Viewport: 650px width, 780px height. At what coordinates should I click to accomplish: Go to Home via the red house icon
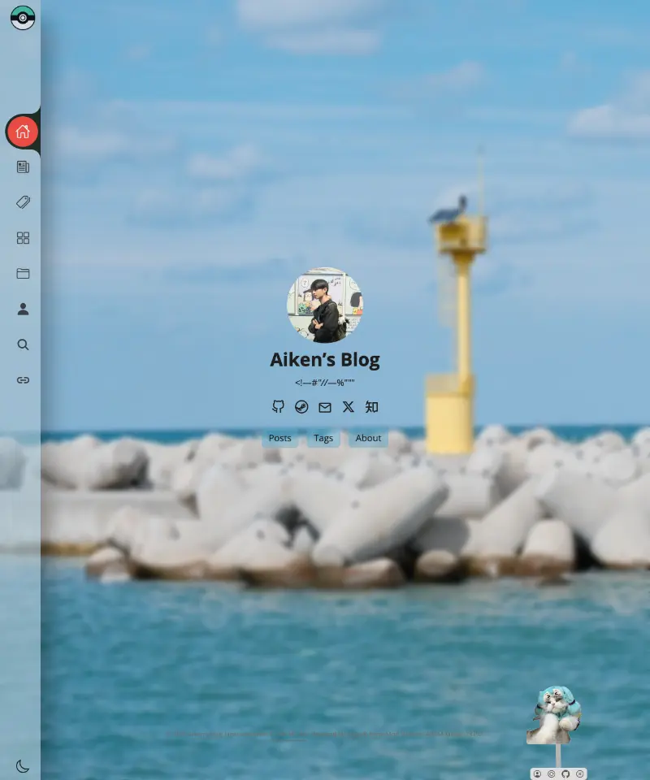pyautogui.click(x=23, y=132)
